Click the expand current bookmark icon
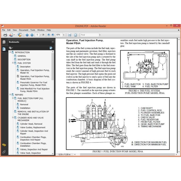181x181 pixels. (x=51, y=48)
